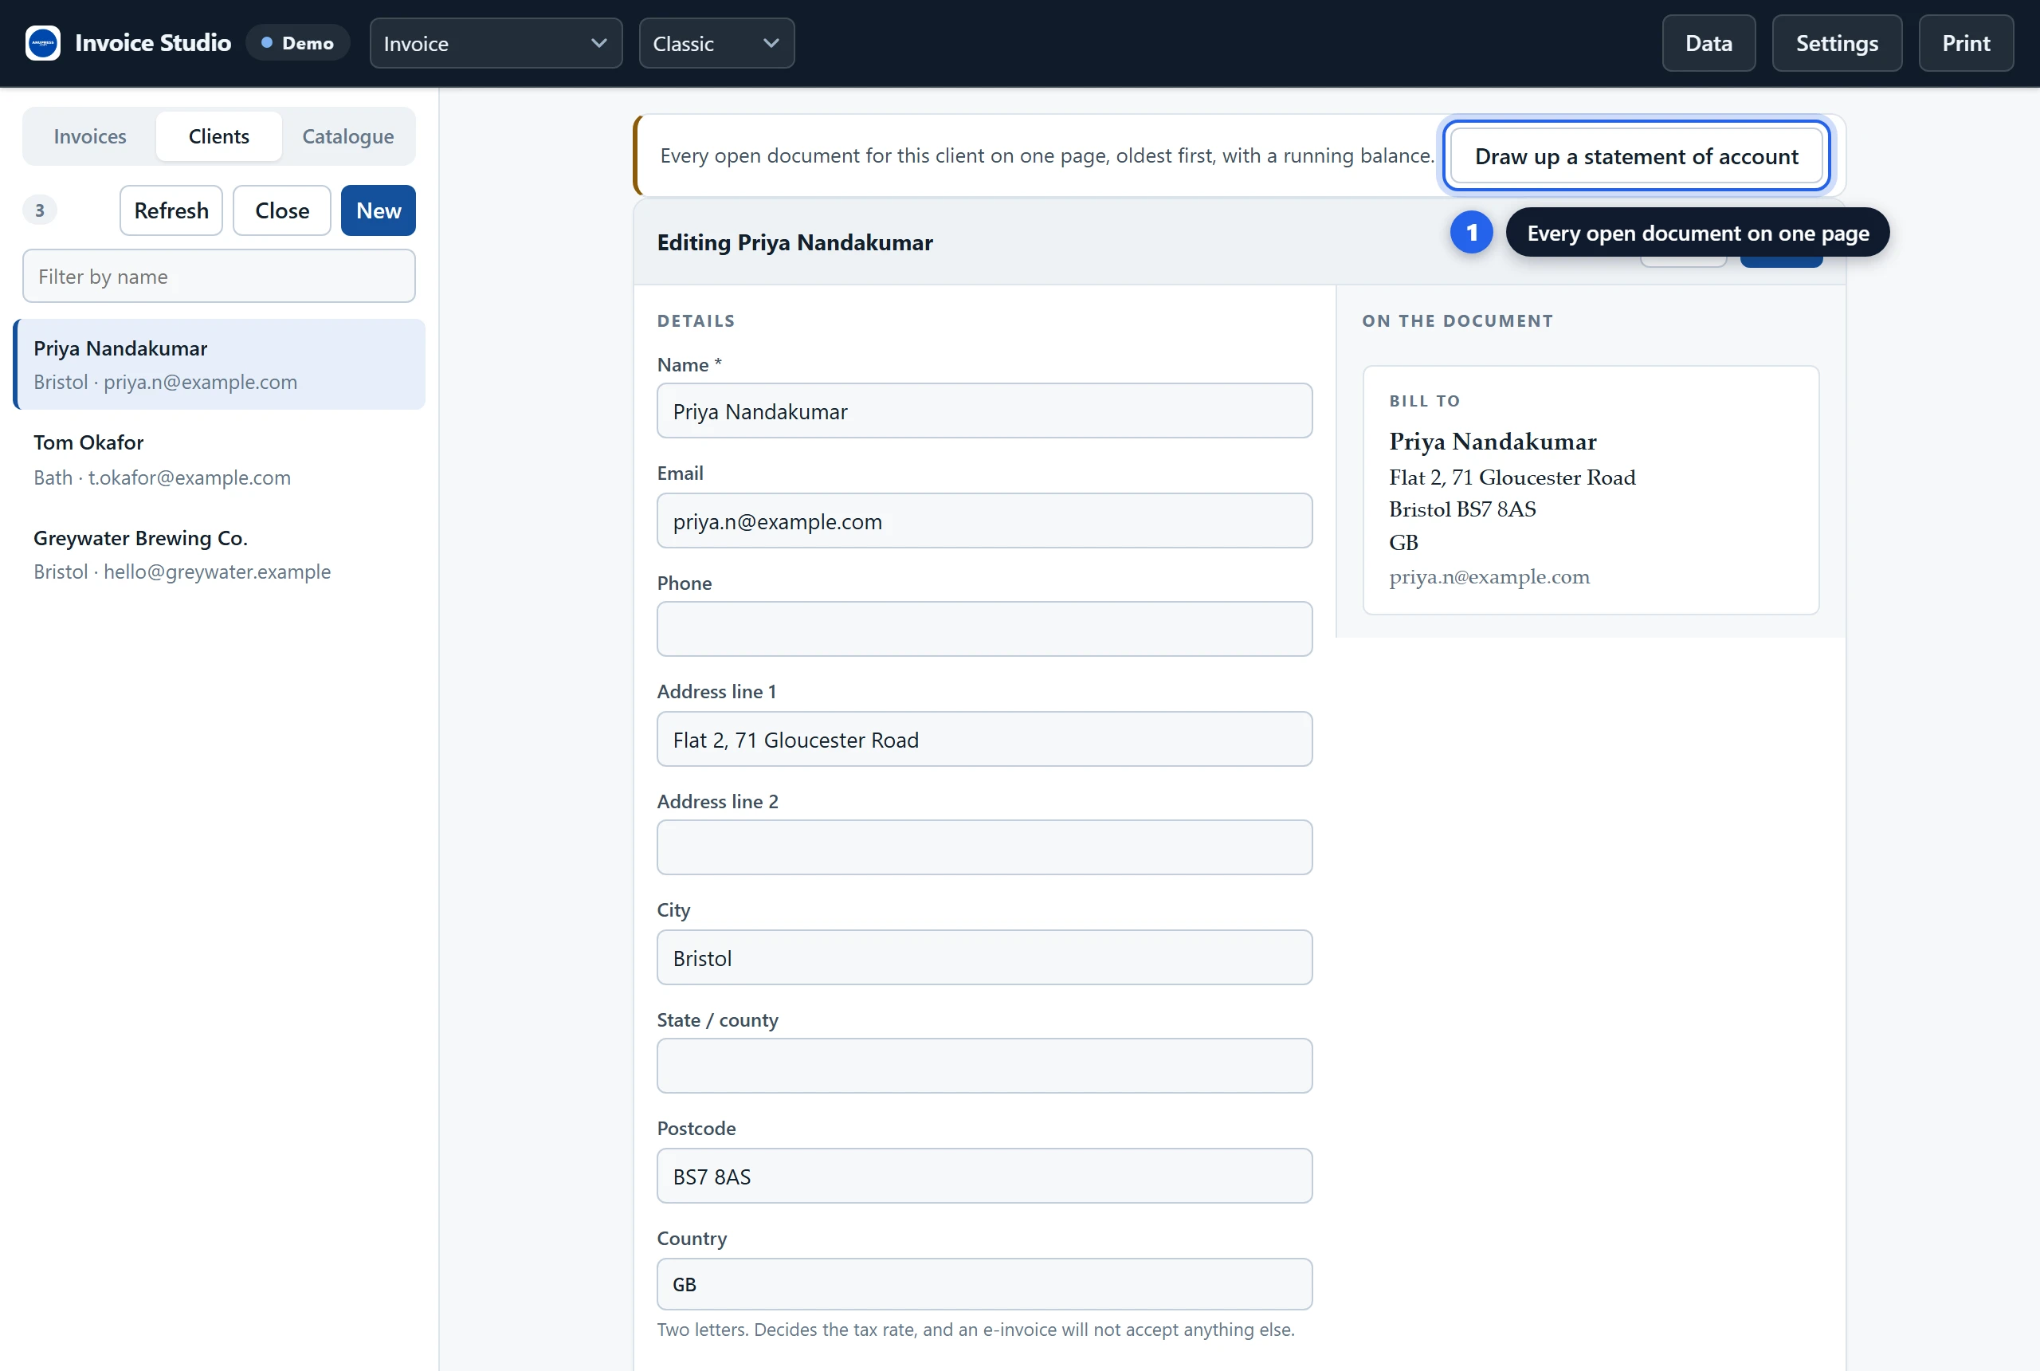Click the empty State / county field
Viewport: 2040px width, 1371px height.
tap(984, 1066)
